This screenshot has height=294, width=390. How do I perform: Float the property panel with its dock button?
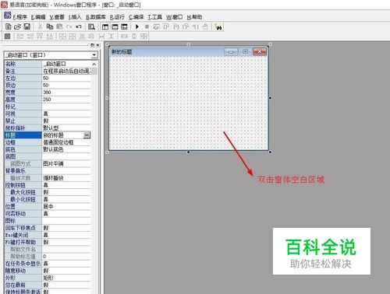click(92, 45)
